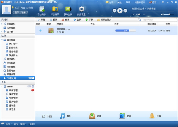The height and width of the screenshot is (127, 178).
Task: Collapse the 同步软件 tree node
Action: (2, 40)
